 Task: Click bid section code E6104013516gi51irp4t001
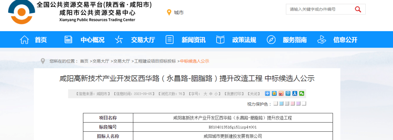(233, 127)
